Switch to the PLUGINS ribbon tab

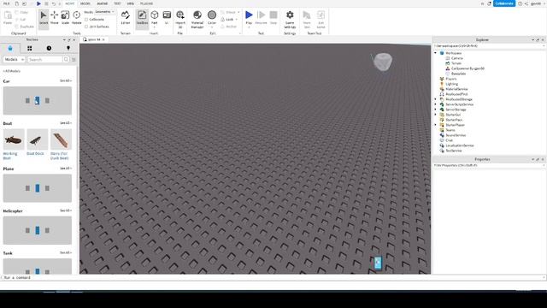click(x=146, y=3)
